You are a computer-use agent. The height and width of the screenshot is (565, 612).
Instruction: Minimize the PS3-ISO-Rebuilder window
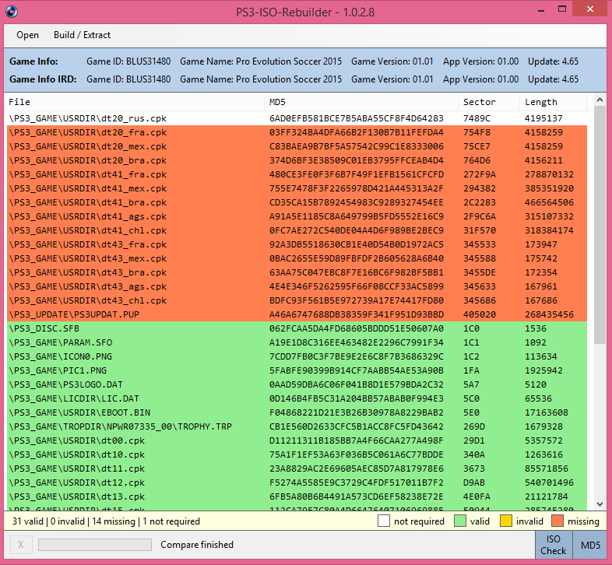[541, 11]
